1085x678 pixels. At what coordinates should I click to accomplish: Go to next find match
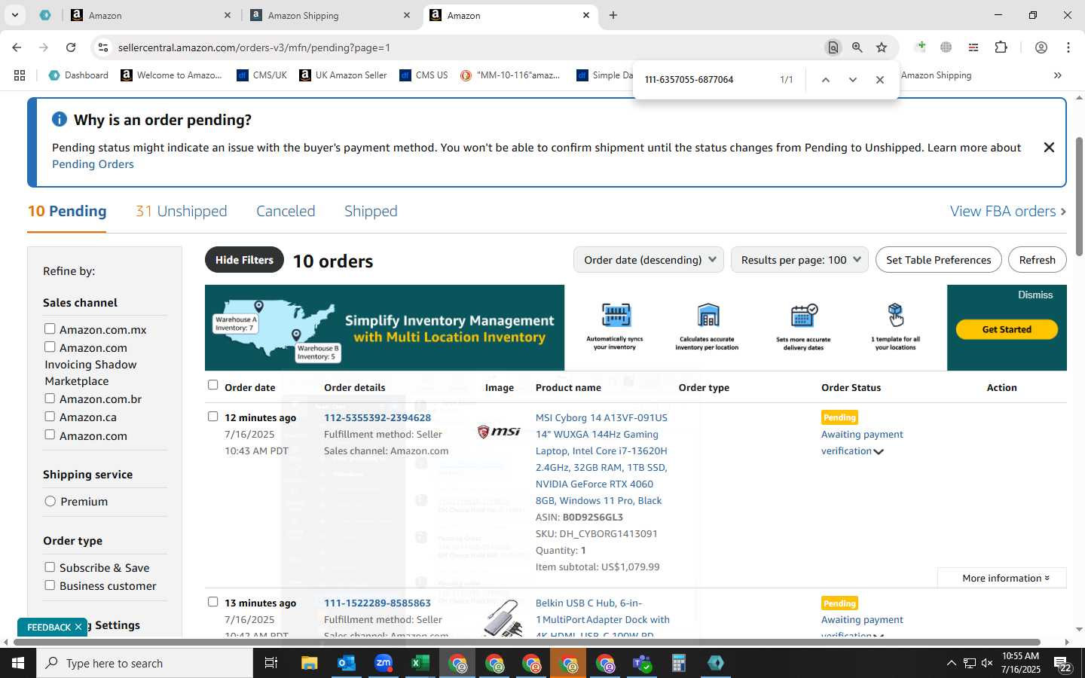pos(852,80)
